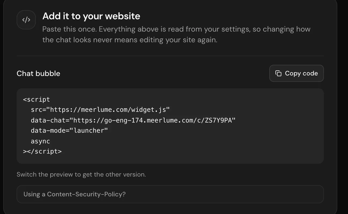Click the opening <script line
Image resolution: width=348 pixels, height=214 pixels.
point(36,100)
